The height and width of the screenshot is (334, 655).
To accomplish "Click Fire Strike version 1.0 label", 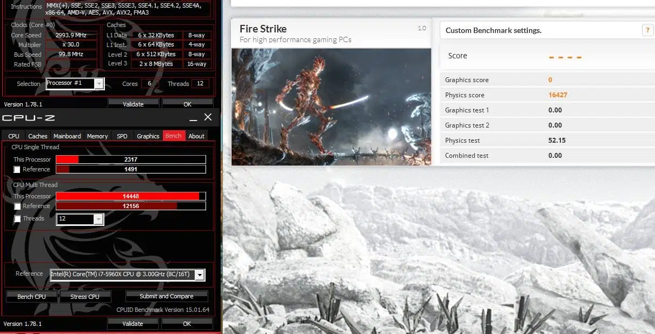I will tap(422, 28).
